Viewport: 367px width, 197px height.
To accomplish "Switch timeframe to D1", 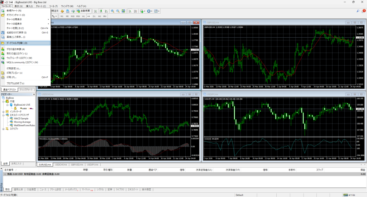I will coord(94,16).
